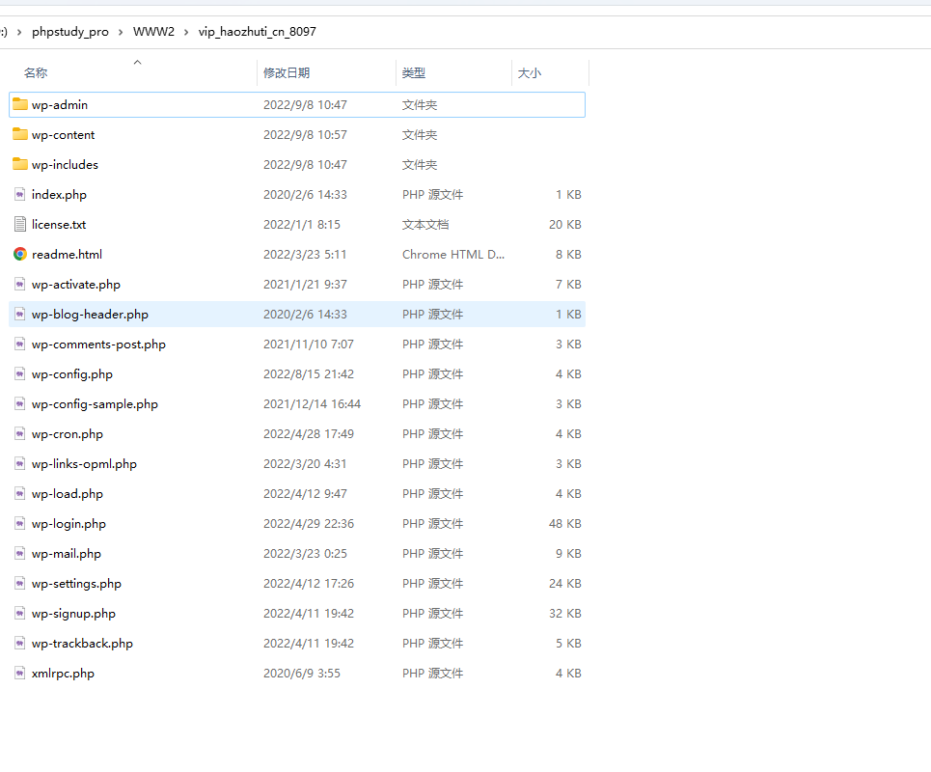The image size is (931, 772).
Task: Click the 文本文档 type cell
Action: [x=425, y=225]
